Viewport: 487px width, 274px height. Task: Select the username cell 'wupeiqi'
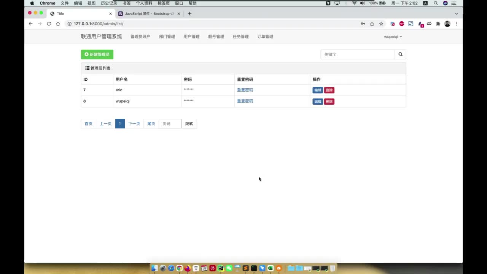pos(123,101)
